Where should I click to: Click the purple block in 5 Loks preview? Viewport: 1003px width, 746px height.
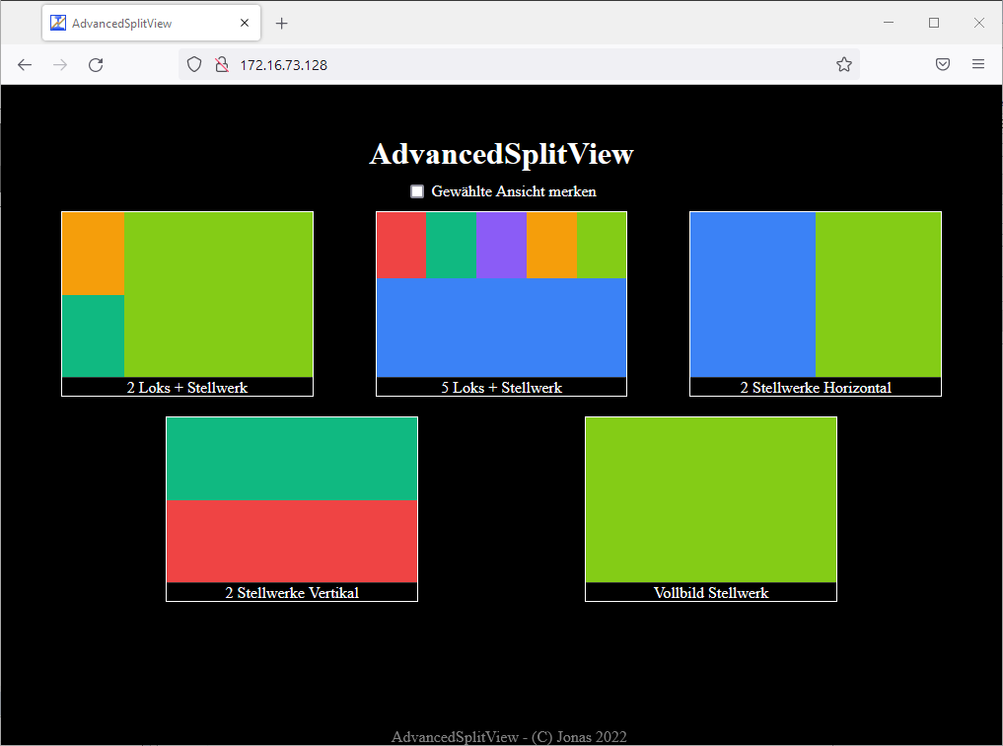coord(501,245)
